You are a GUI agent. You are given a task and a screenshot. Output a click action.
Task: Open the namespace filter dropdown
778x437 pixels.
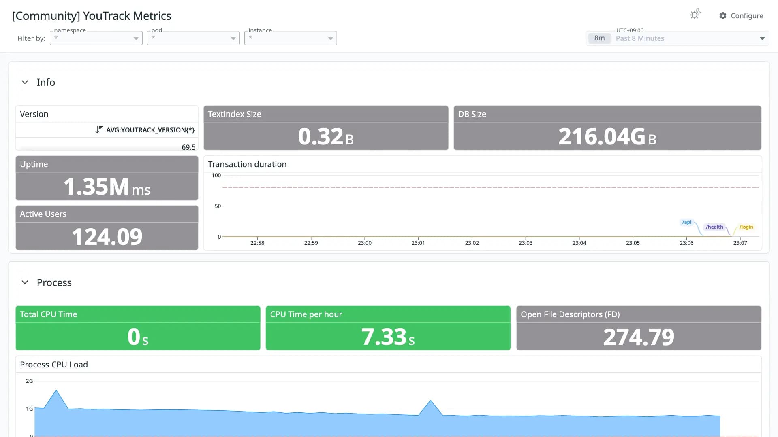point(96,38)
